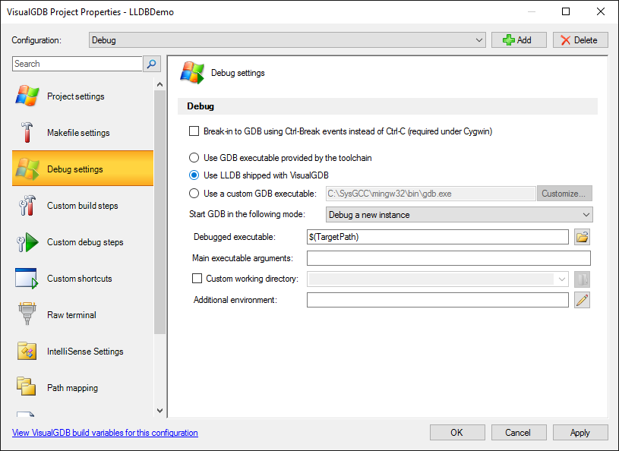Image resolution: width=619 pixels, height=451 pixels.
Task: Click the IntelliSense Settings folder icon
Action: (27, 351)
